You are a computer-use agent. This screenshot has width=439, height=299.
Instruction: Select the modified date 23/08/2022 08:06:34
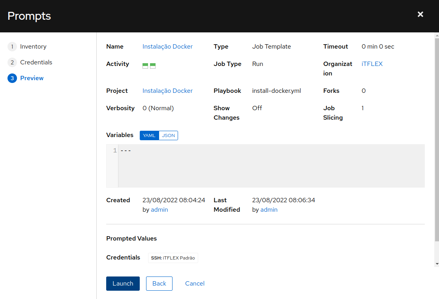point(283,200)
